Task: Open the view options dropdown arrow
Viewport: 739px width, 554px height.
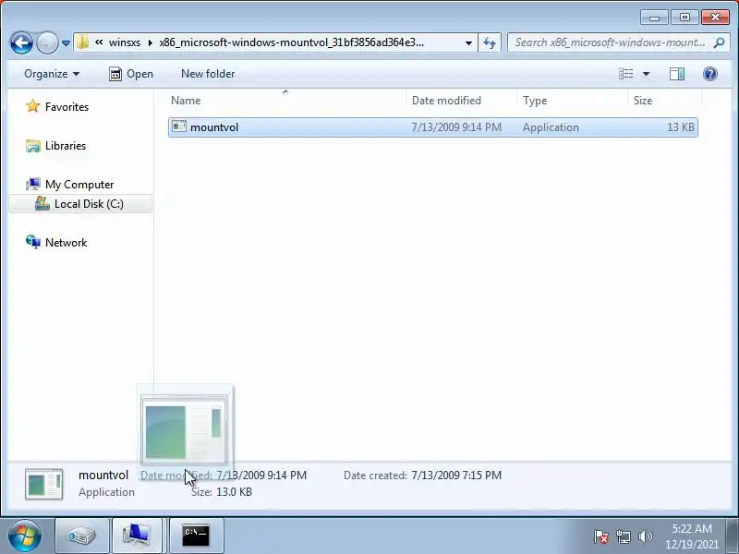Action: click(646, 74)
